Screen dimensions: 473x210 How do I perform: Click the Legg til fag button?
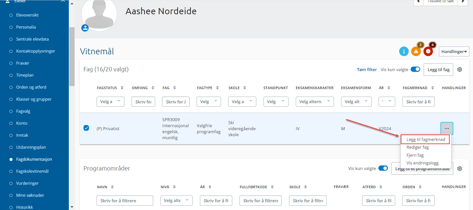click(438, 70)
